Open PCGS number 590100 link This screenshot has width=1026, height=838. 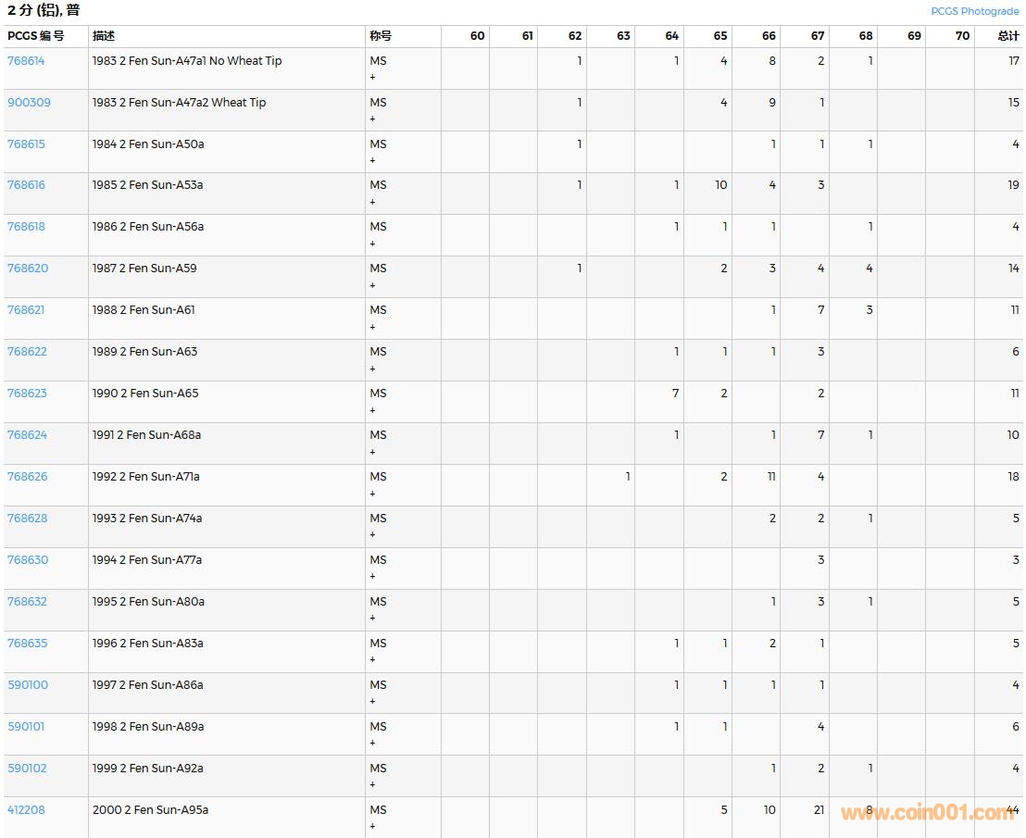click(x=28, y=685)
